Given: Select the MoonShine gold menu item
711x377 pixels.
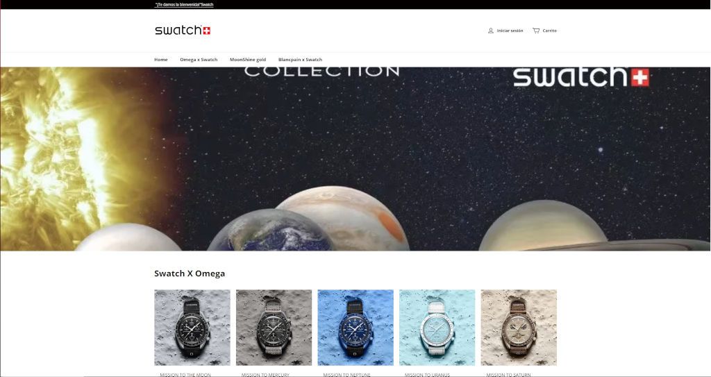Looking at the screenshot, I should pos(248,60).
